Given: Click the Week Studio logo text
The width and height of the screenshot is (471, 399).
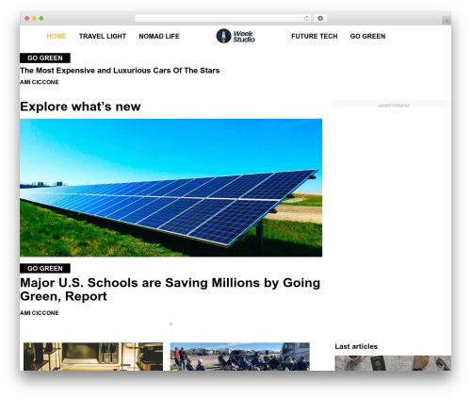Looking at the screenshot, I should click(x=244, y=37).
